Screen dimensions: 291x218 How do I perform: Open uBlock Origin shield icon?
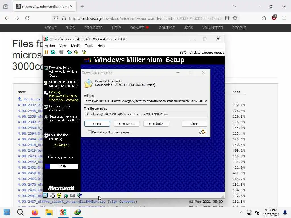(274, 18)
